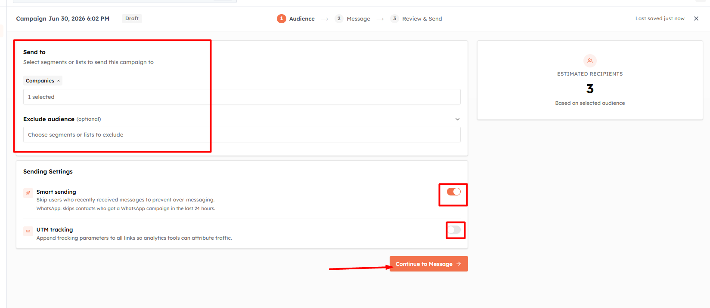Image resolution: width=710 pixels, height=308 pixels.
Task: Click the UTM tracking link icon
Action: coord(28,231)
